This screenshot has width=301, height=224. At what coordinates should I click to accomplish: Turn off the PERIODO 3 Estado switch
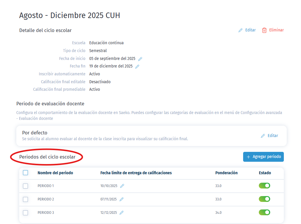(x=264, y=212)
